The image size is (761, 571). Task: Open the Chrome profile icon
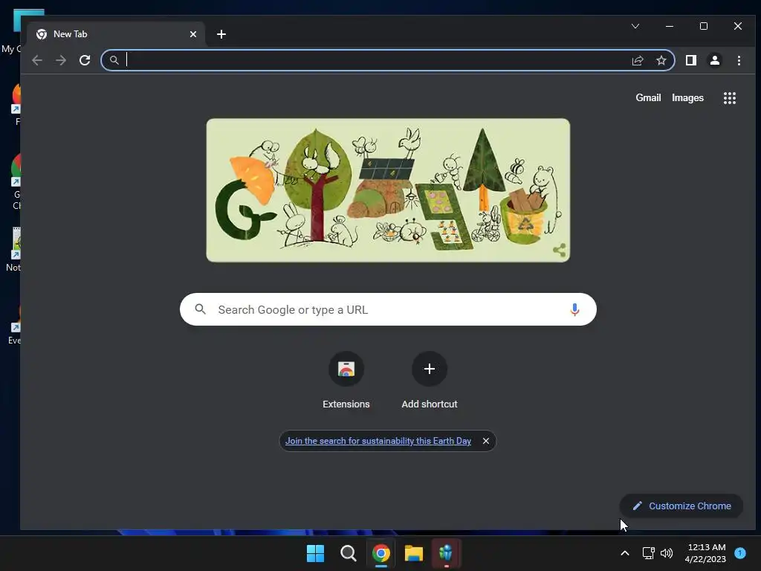pos(715,60)
